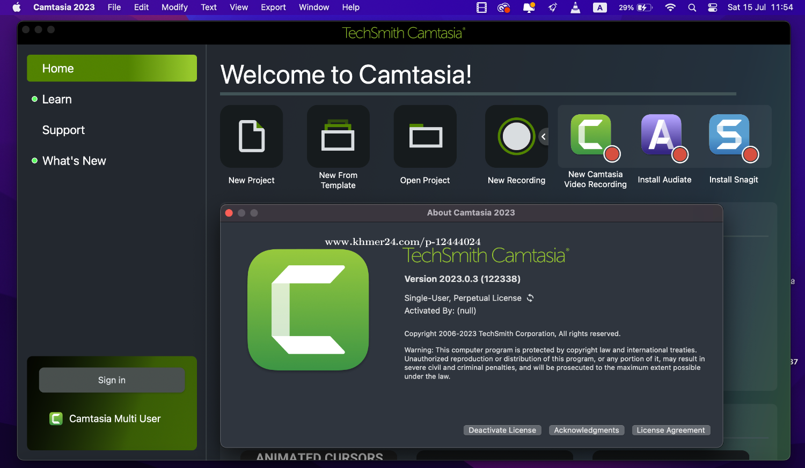Open the Window menu
This screenshot has height=468, width=805.
(314, 8)
